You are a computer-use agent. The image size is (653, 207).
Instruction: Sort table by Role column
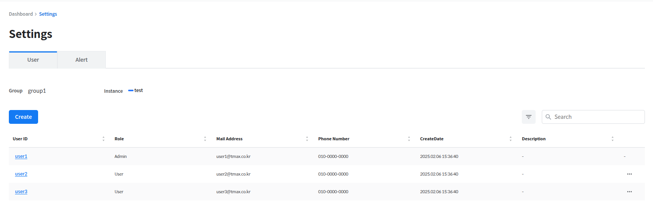pyautogui.click(x=205, y=139)
